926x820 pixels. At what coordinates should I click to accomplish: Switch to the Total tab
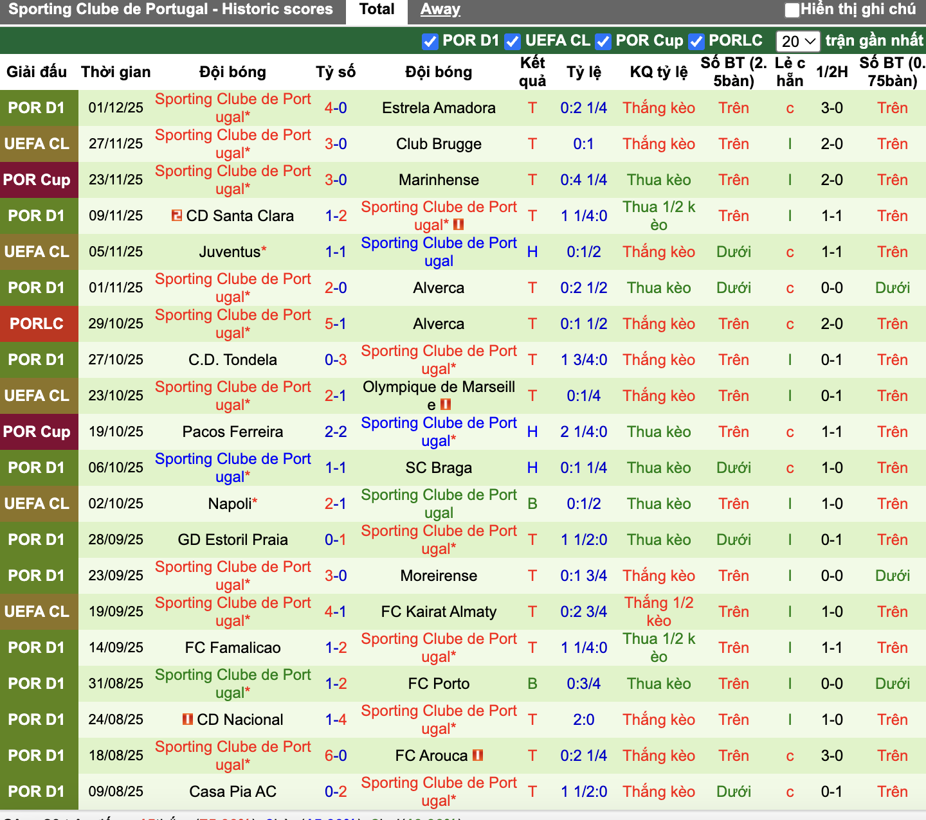coord(377,10)
